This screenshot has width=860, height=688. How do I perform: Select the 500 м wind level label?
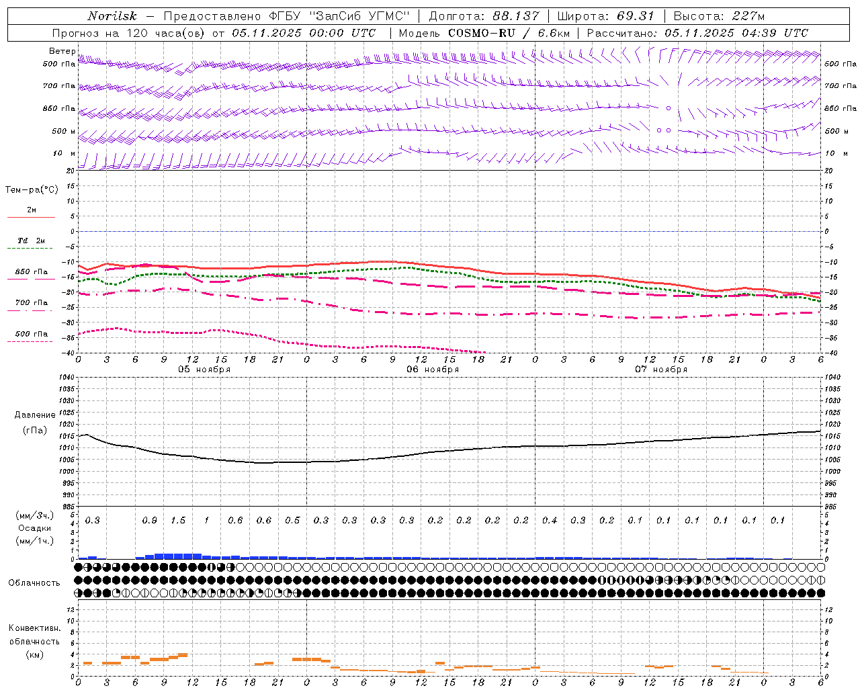click(x=63, y=131)
